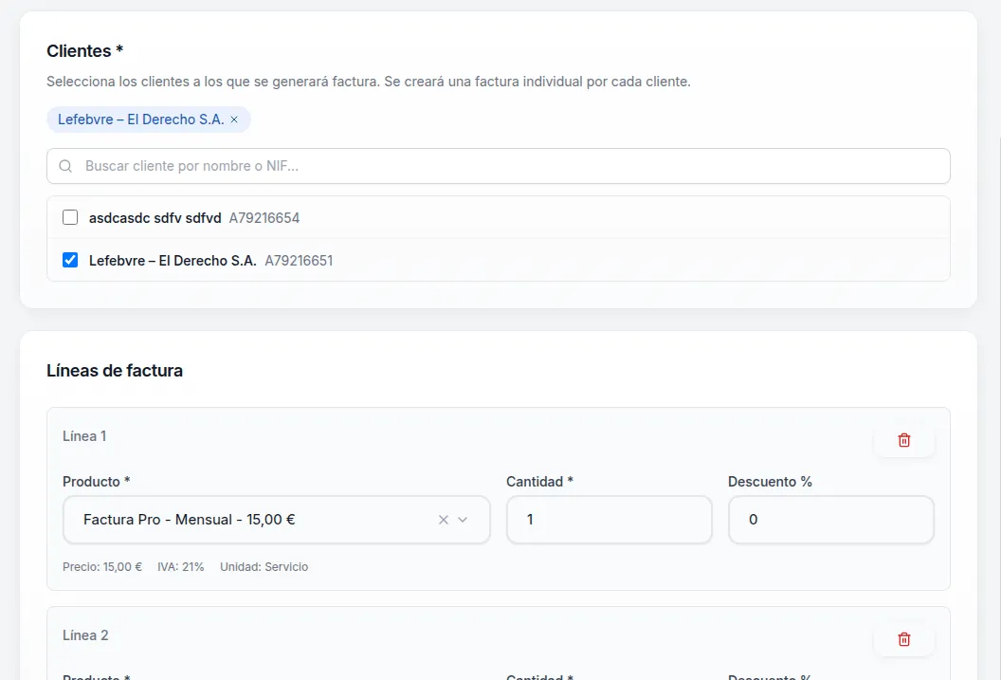Remove the Lefebvre – El Derecho S.A. chip

[234, 119]
